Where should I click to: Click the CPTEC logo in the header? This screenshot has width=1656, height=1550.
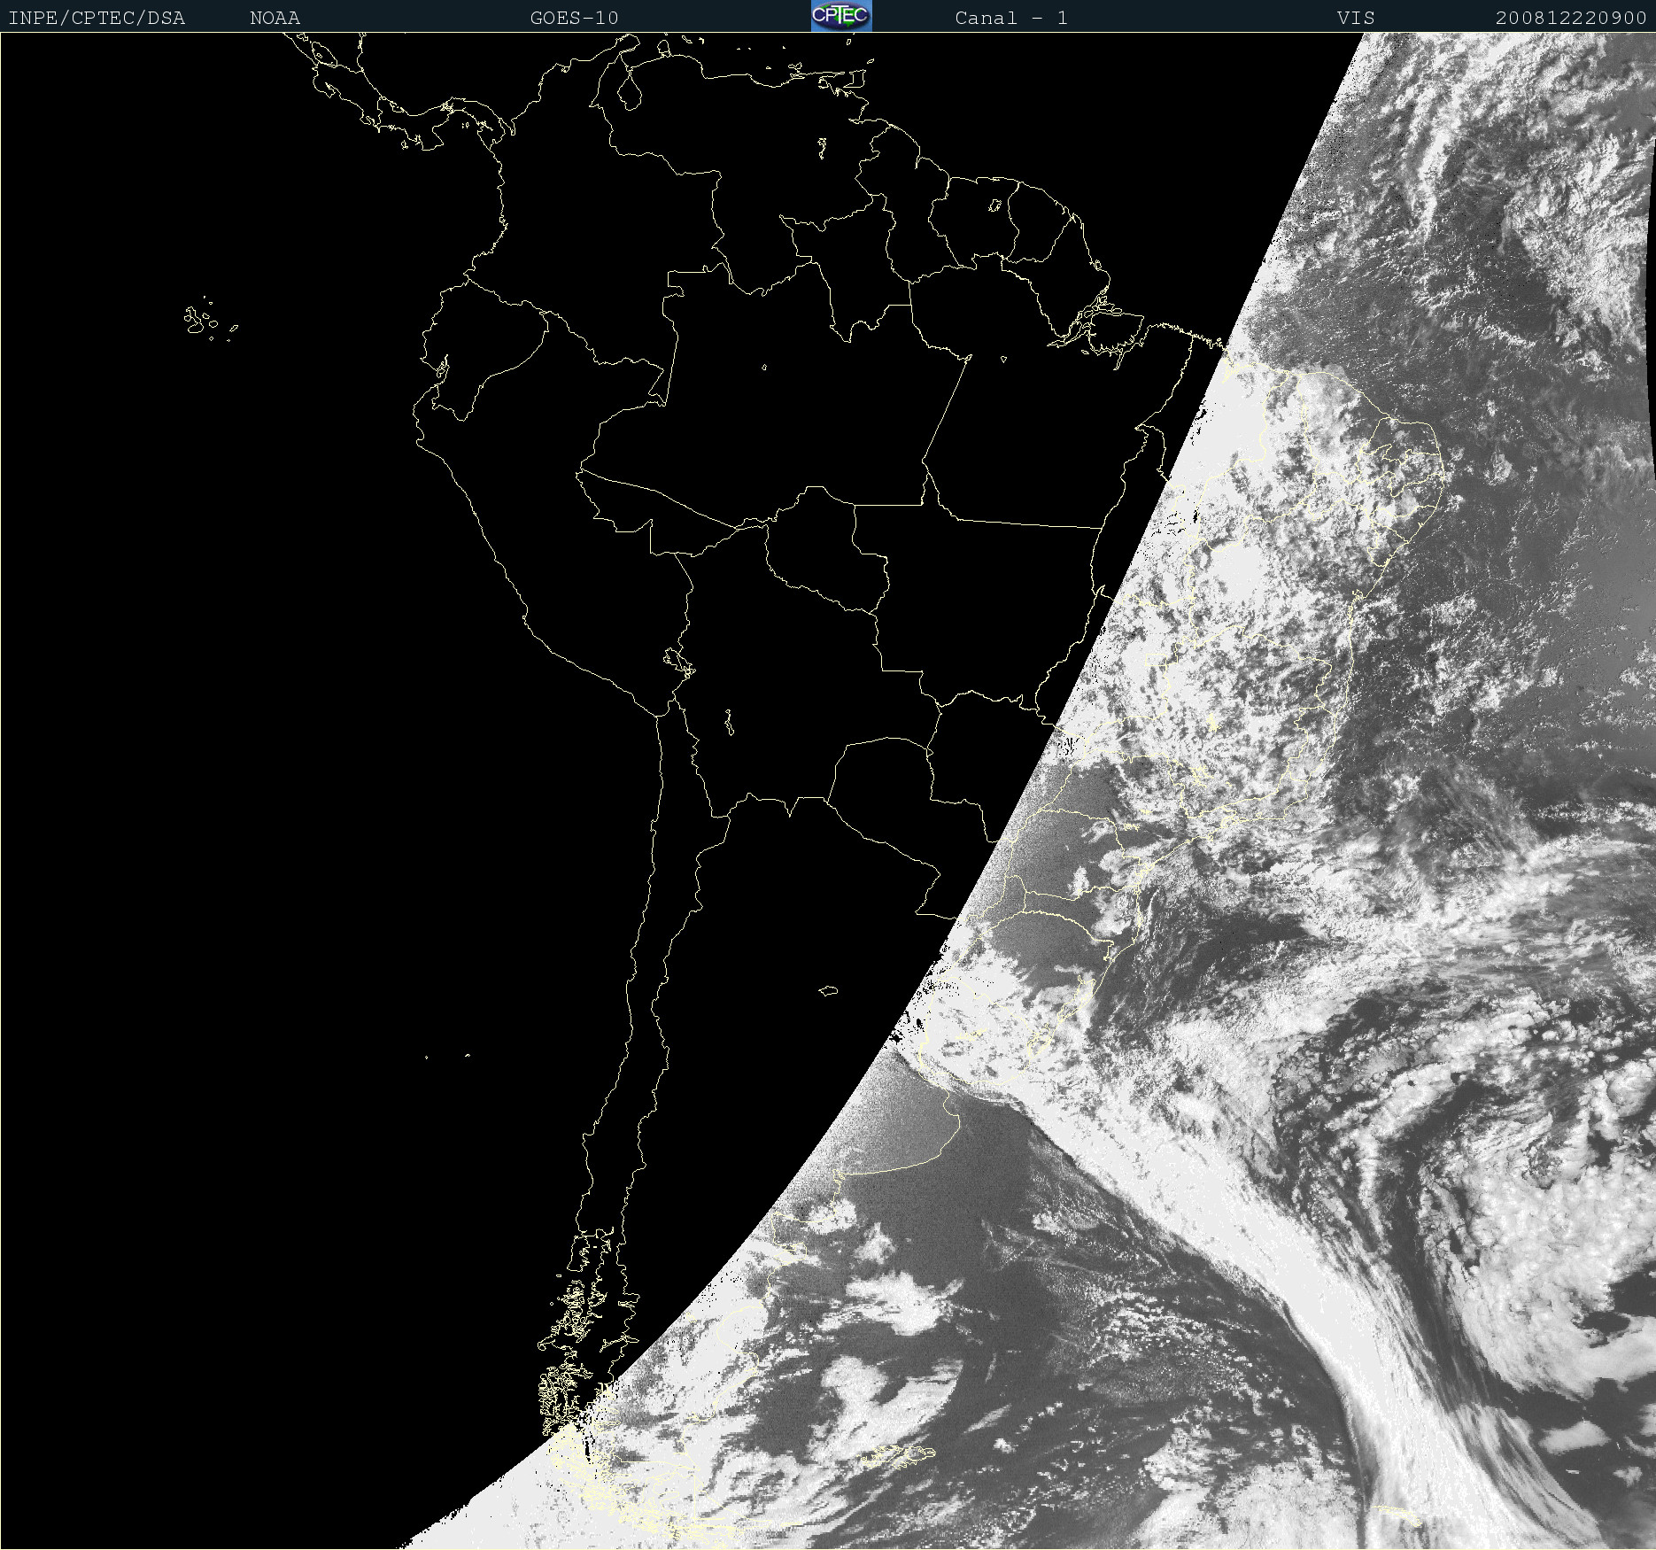(x=841, y=16)
